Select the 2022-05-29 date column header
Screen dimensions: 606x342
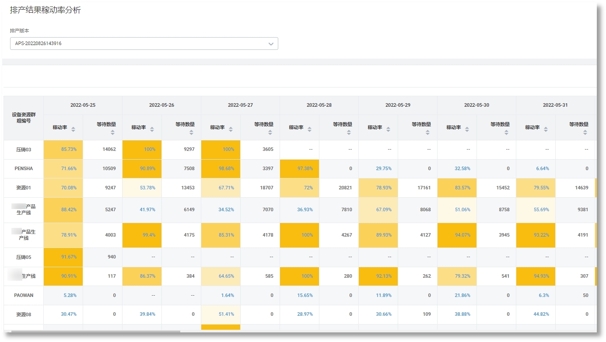(x=398, y=105)
